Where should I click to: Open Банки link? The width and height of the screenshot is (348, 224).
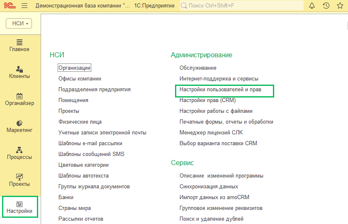pyautogui.click(x=66, y=197)
